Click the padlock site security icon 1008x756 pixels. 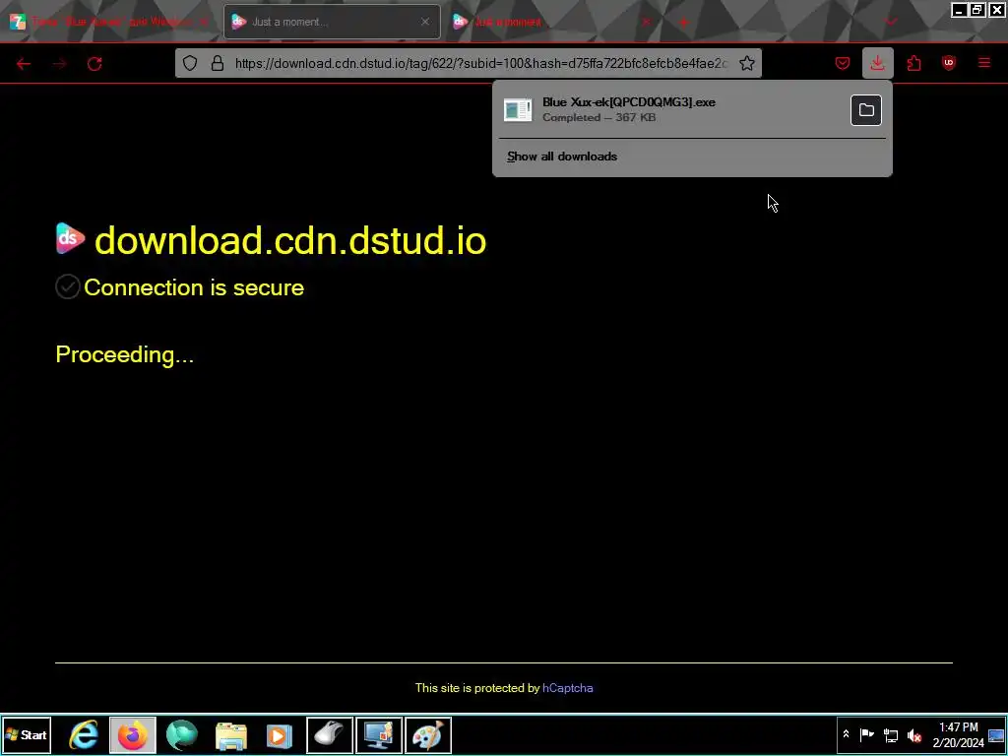click(218, 63)
